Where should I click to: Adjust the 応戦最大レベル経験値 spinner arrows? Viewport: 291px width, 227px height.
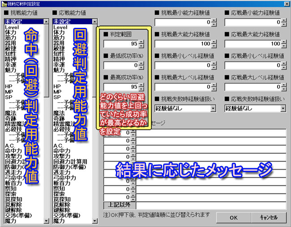click(x=284, y=87)
